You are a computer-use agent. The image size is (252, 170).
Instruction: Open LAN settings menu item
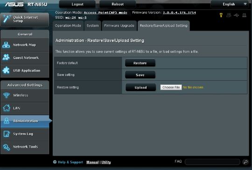[25, 108]
